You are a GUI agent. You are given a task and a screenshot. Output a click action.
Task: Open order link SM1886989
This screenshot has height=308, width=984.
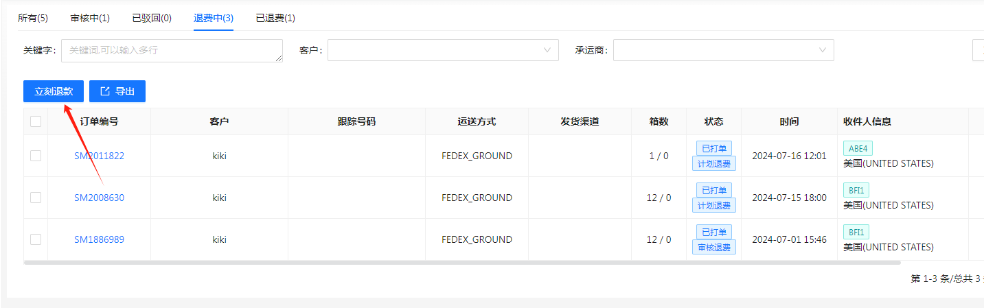(100, 239)
